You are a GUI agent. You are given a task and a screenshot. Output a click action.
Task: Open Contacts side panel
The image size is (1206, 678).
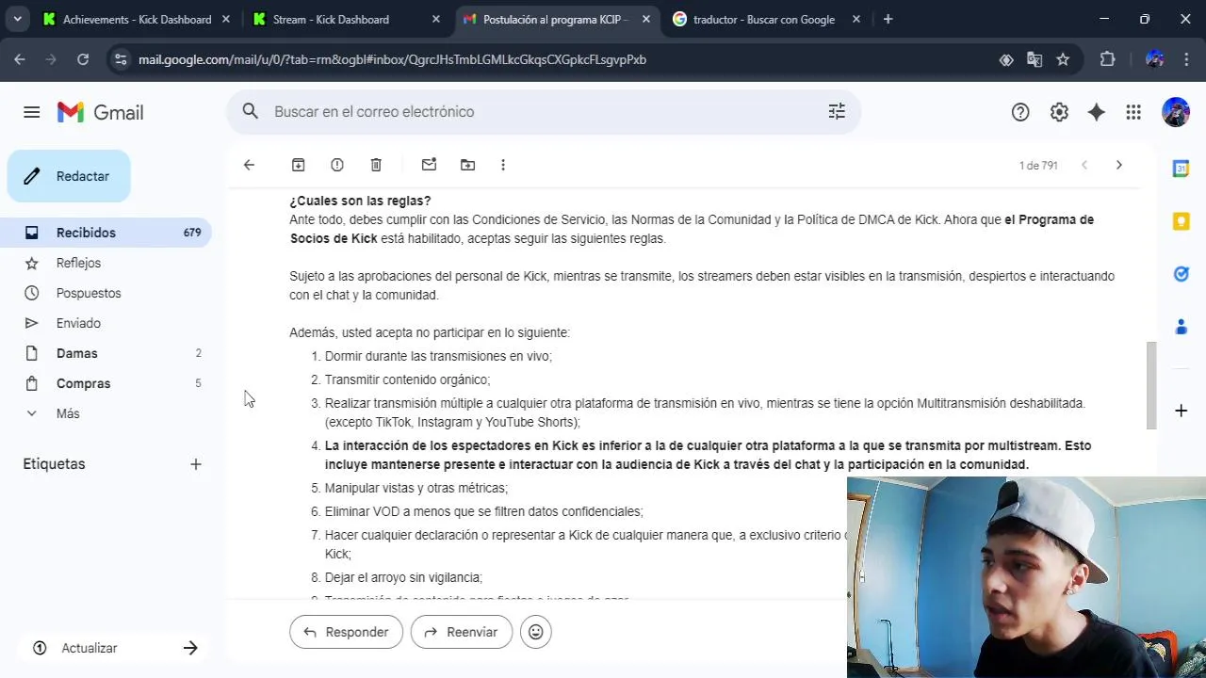(x=1181, y=327)
